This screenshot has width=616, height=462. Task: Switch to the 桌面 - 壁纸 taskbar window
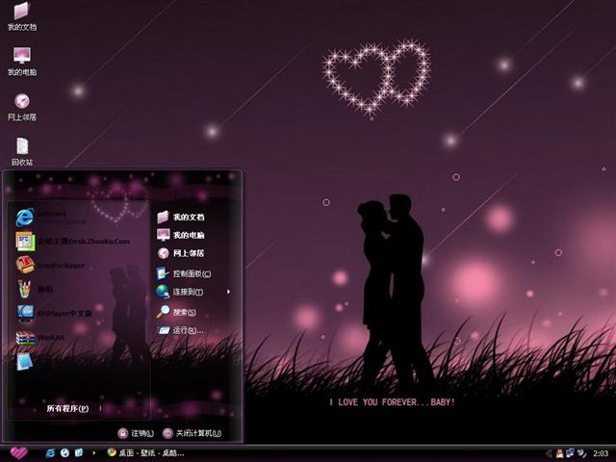point(146,453)
